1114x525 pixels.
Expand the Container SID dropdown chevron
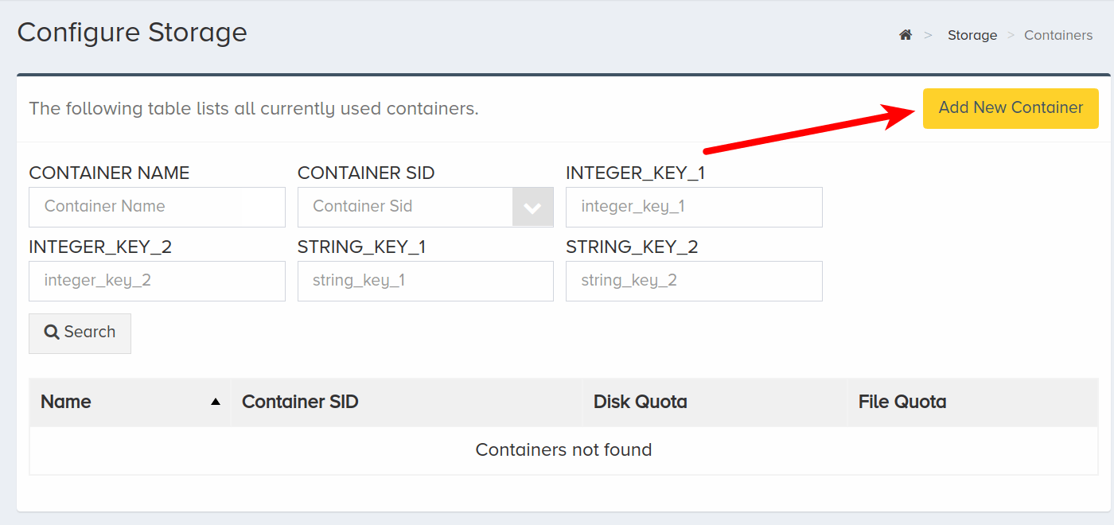pos(532,208)
